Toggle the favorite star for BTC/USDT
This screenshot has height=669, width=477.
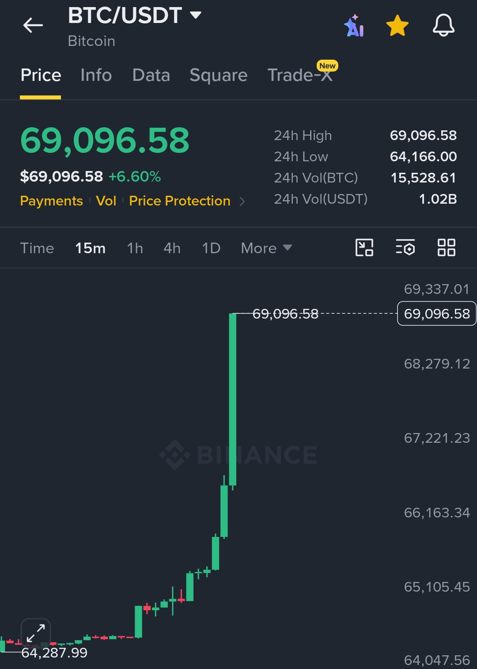[397, 26]
